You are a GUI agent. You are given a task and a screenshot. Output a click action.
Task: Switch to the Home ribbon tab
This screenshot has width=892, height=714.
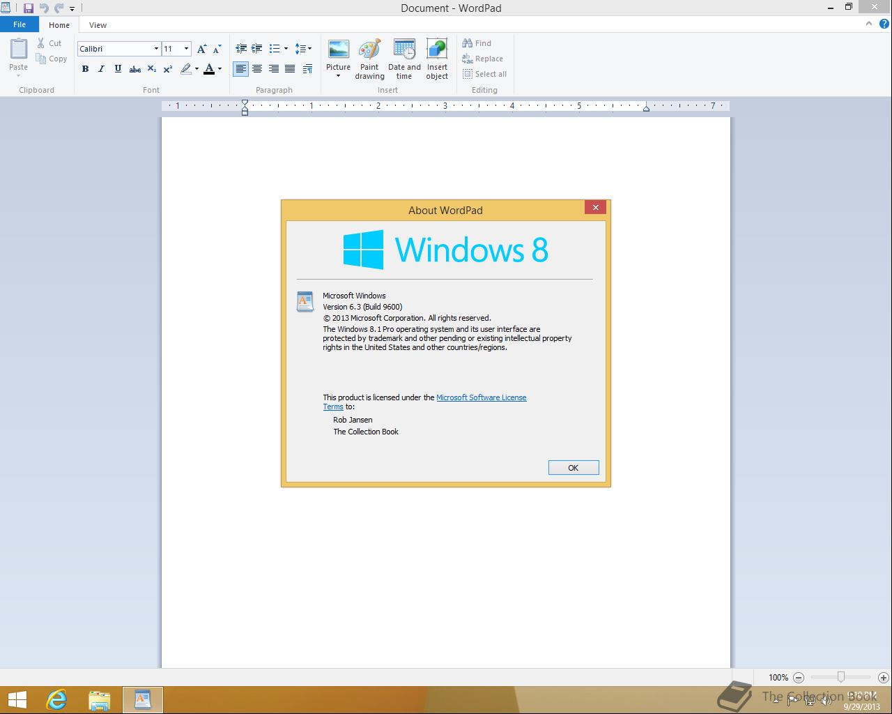click(59, 25)
